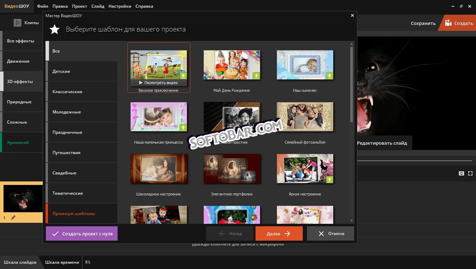Click the snapshot camera icon under the preview
The height and width of the screenshot is (269, 476).
(462, 173)
